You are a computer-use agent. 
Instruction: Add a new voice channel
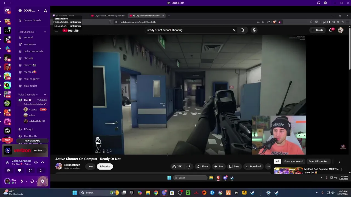point(45,95)
